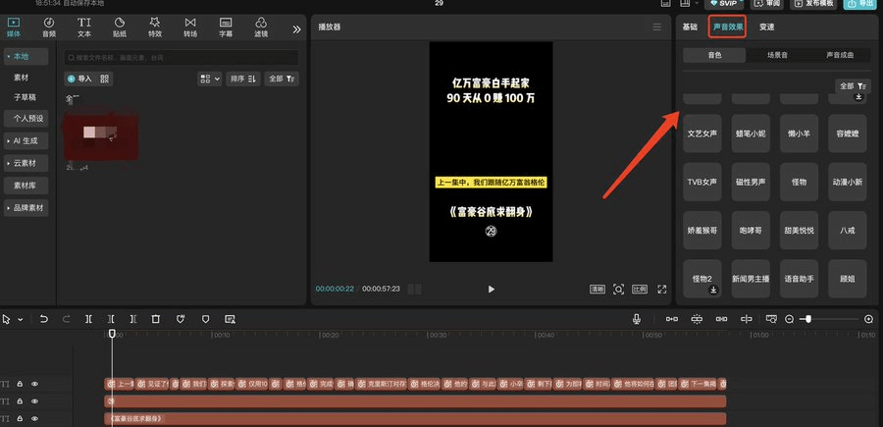Open the 贴纸 stickers panel
Image resolution: width=883 pixels, height=427 pixels.
click(x=119, y=27)
